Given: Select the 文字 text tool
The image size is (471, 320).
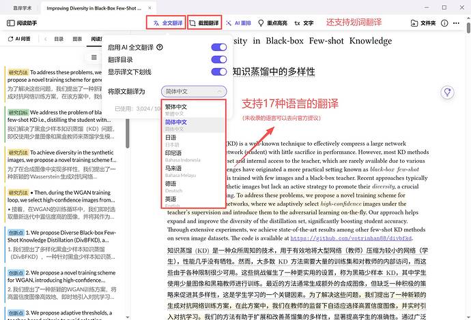Looking at the screenshot, I should pos(304,23).
